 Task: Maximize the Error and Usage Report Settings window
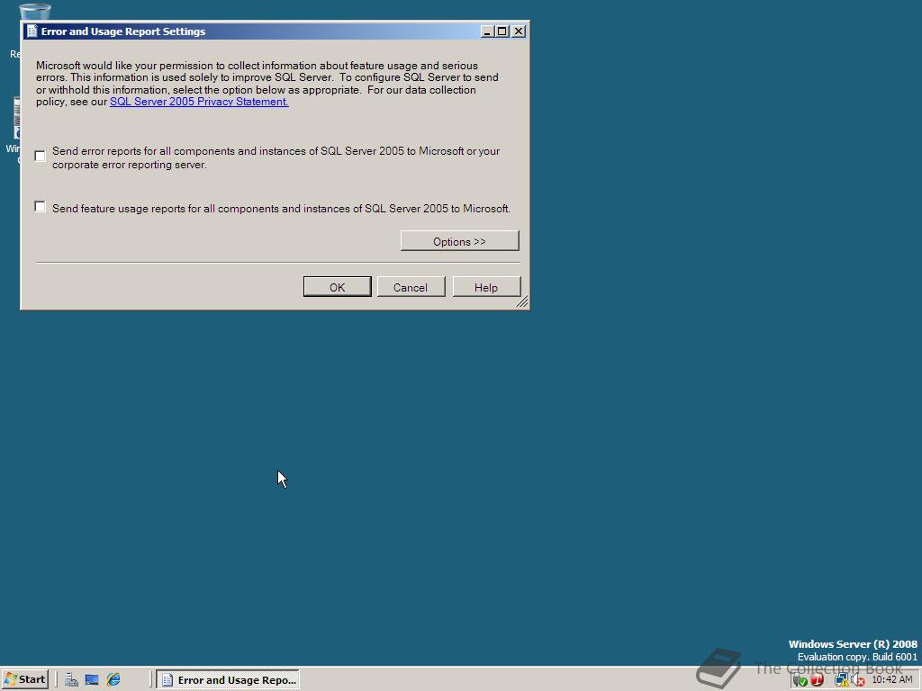[502, 31]
